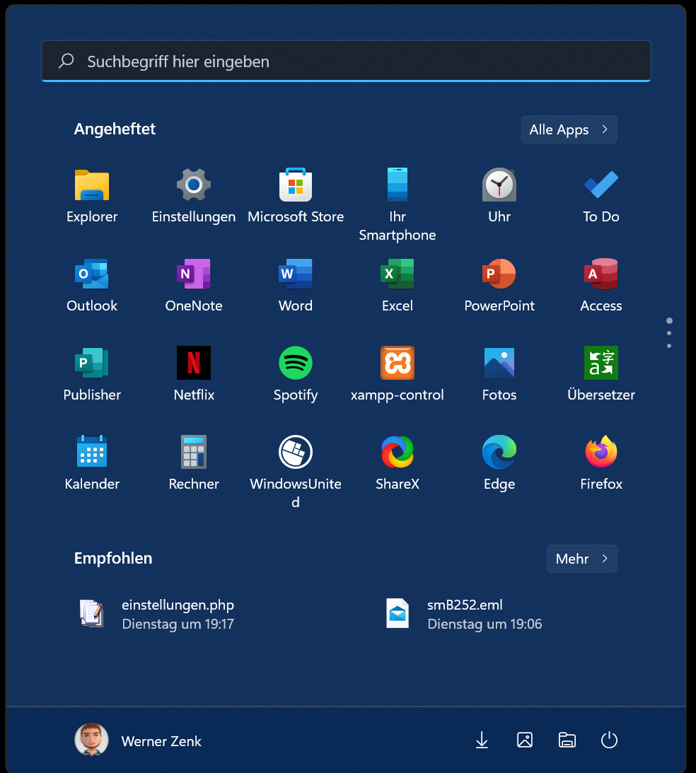Open Firefox browser

(601, 453)
